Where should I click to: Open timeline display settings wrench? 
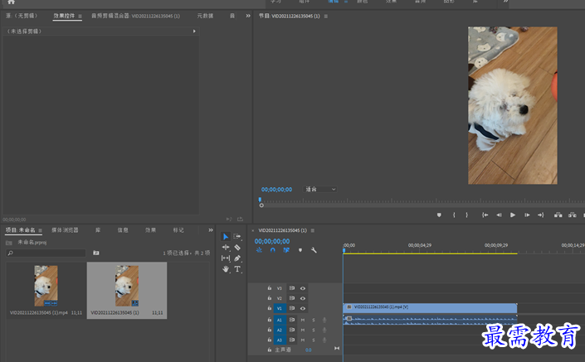314,250
